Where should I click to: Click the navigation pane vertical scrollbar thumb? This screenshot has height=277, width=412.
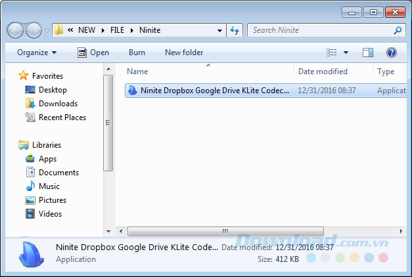point(108,123)
